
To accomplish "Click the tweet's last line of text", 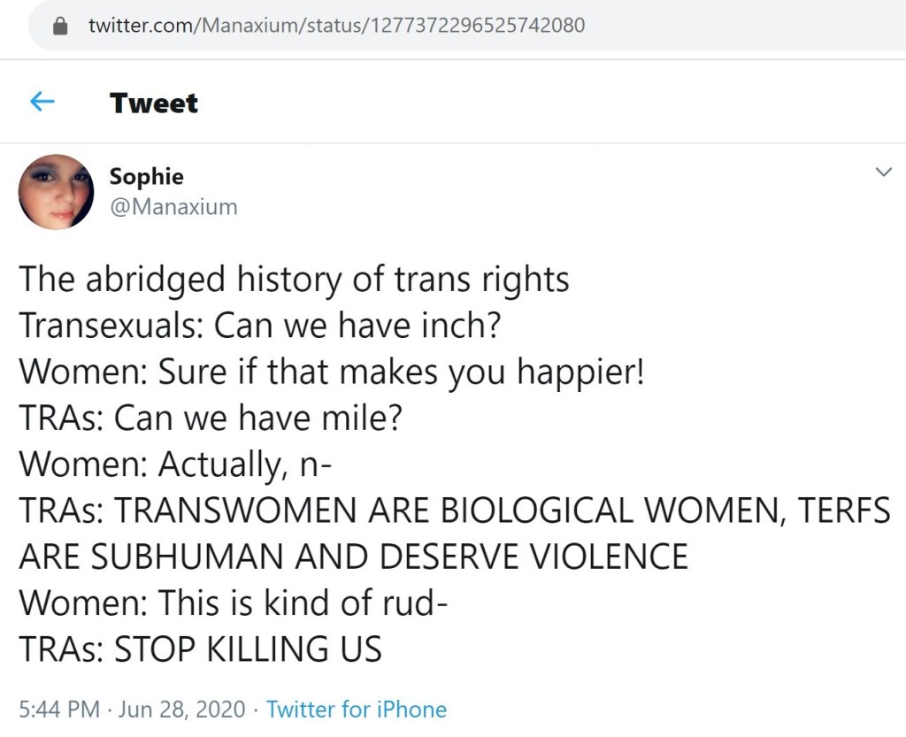I will [200, 649].
